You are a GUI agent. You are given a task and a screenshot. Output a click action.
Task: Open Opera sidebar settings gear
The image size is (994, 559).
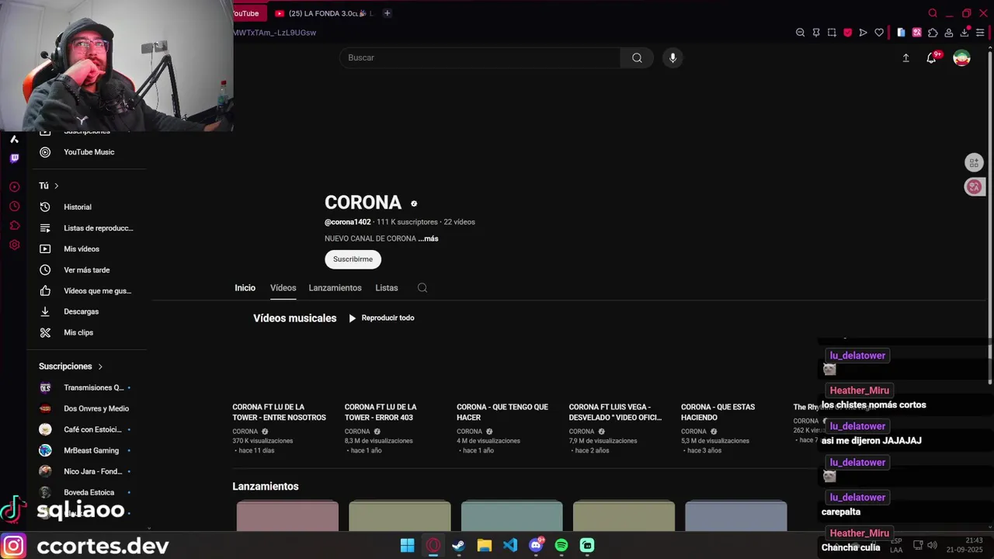pos(14,245)
